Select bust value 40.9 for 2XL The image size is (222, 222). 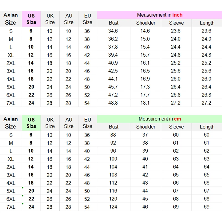[113, 63]
